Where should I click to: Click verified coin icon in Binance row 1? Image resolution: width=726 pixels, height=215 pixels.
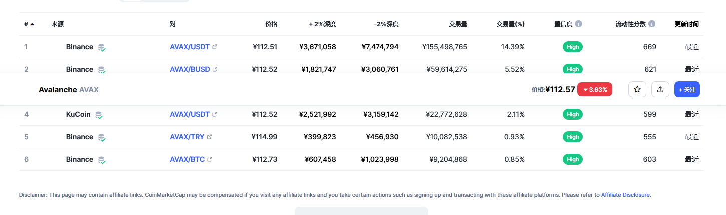[x=102, y=47]
